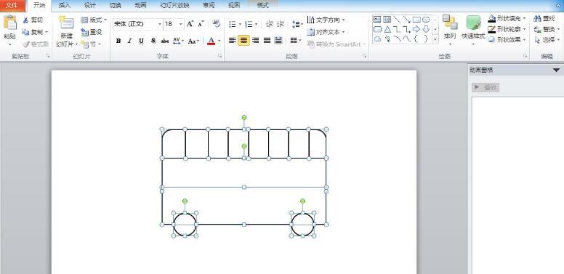Toggle the center align paragraph button

[244, 41]
